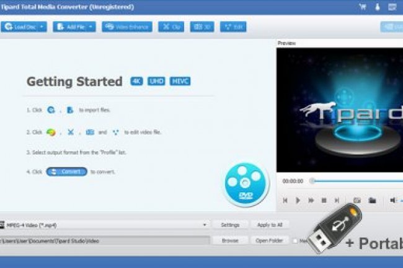Click the destination folder path field
This screenshot has height=268, width=403.
[x=105, y=241]
